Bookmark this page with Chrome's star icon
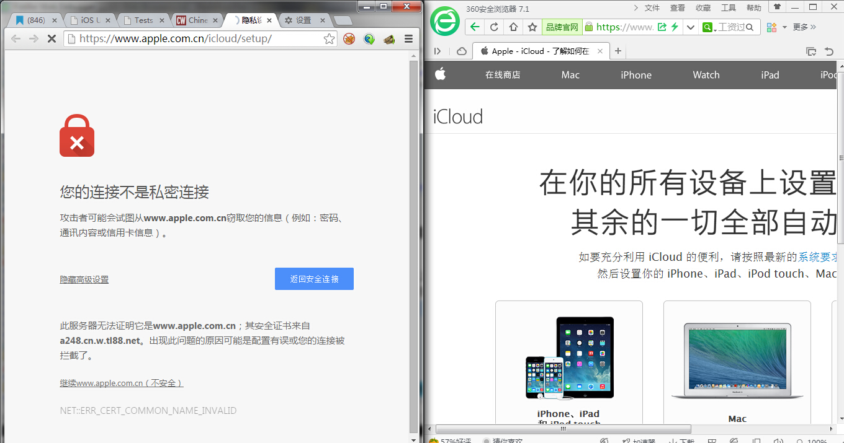Screen dimensions: 844x443 (329, 38)
